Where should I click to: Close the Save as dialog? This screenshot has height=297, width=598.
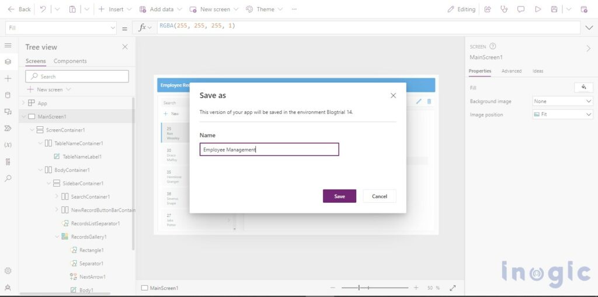tap(393, 95)
